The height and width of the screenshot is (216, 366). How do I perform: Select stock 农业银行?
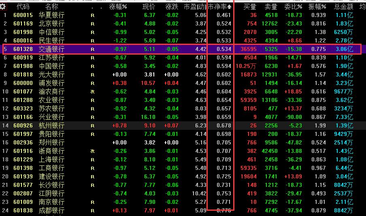coord(51,100)
